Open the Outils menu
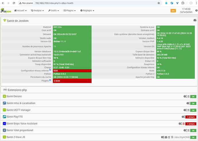This screenshot has height=141, width=198. [x=54, y=11]
